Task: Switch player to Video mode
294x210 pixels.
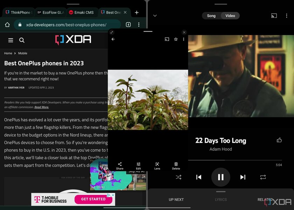Action: point(230,16)
